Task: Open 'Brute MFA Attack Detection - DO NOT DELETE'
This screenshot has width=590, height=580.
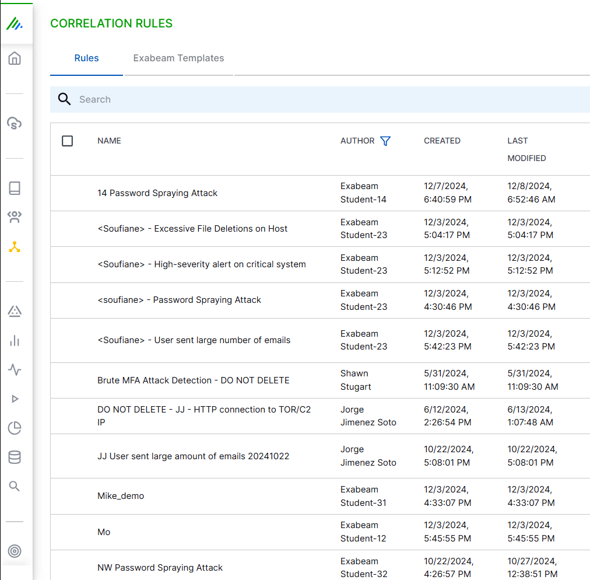Action: click(x=194, y=380)
